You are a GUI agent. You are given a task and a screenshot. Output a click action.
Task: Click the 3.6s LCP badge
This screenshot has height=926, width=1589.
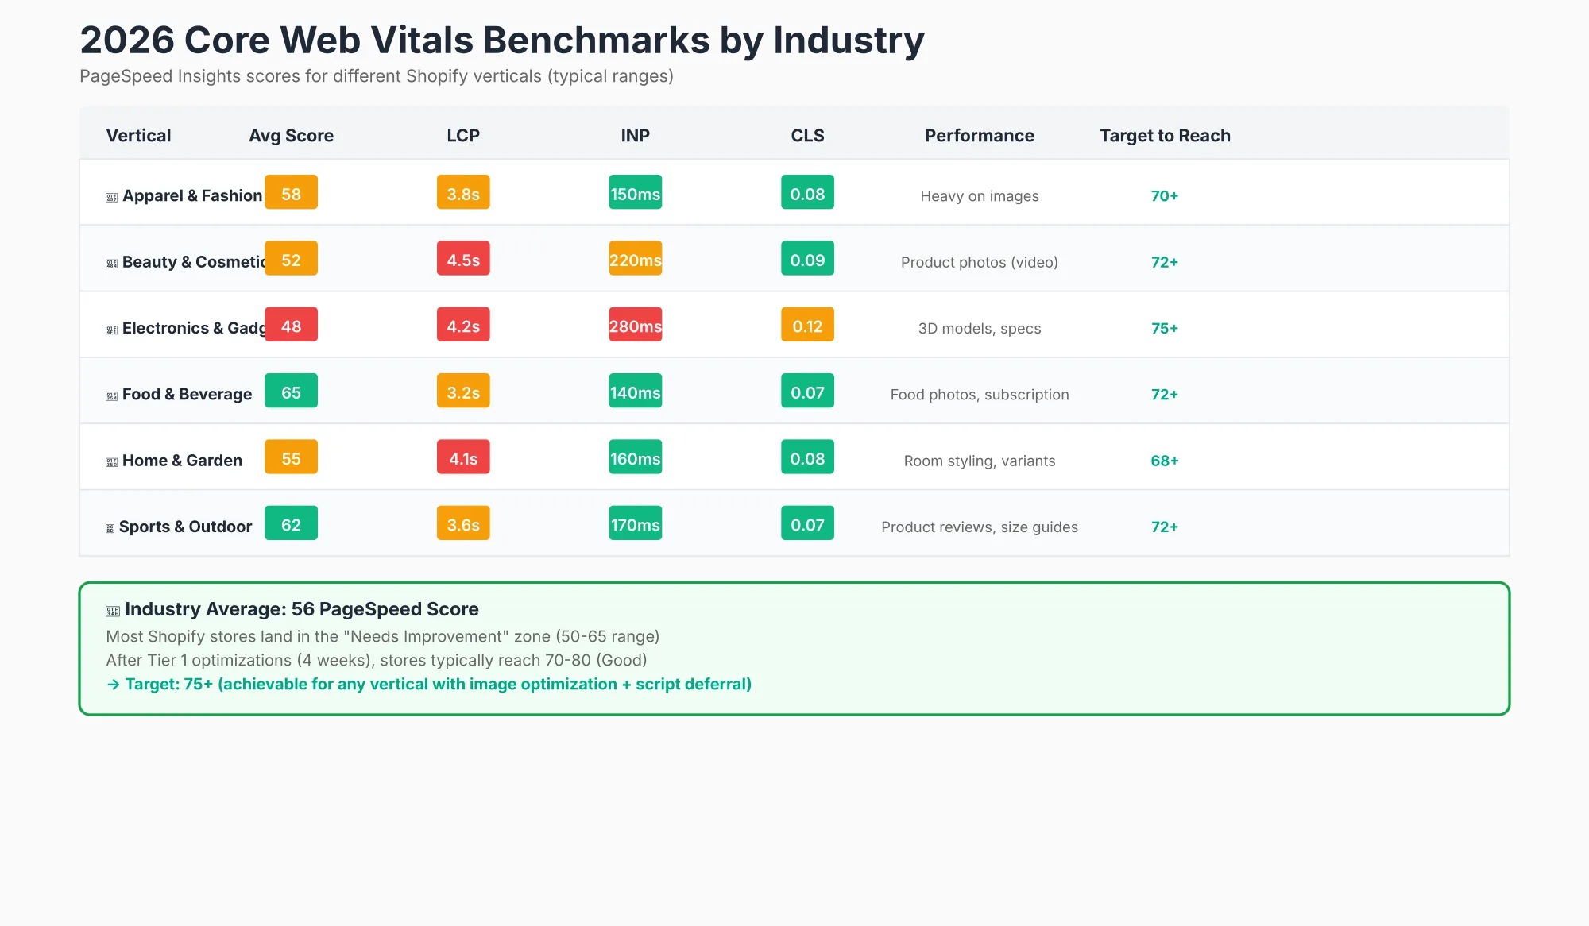463,523
